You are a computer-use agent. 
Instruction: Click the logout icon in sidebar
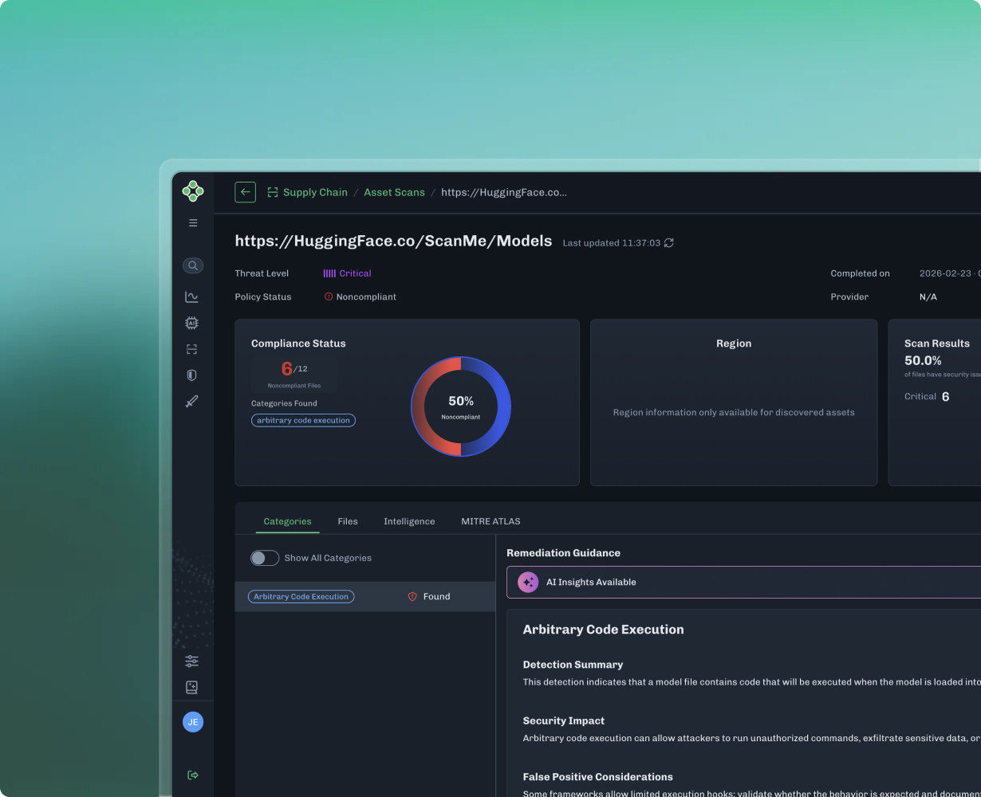(193, 775)
